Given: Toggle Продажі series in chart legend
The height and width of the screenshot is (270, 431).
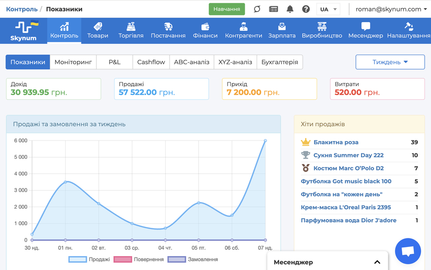Looking at the screenshot, I should pyautogui.click(x=89, y=259).
